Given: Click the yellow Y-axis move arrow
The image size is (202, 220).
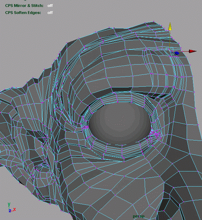Looking at the screenshot, I should (x=170, y=27).
